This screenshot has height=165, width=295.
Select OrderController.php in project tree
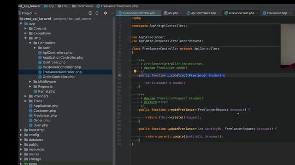tap(59, 77)
